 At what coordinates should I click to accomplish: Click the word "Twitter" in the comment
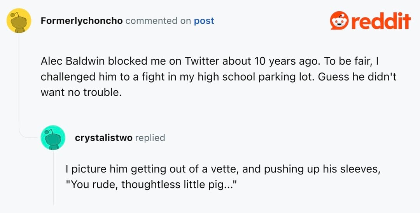203,62
